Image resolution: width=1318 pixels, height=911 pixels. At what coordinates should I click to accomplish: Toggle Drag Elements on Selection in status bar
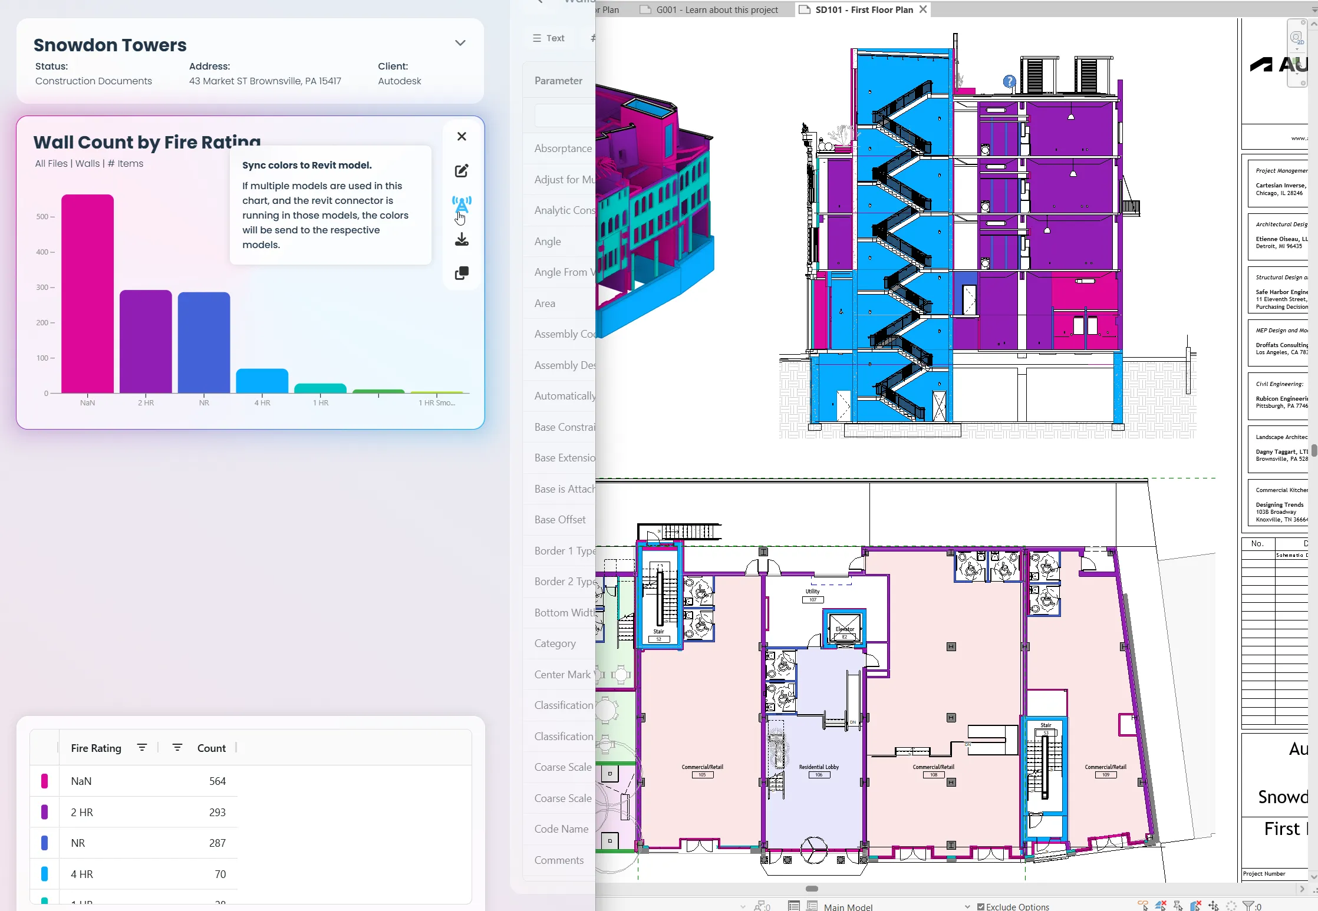point(1214,906)
